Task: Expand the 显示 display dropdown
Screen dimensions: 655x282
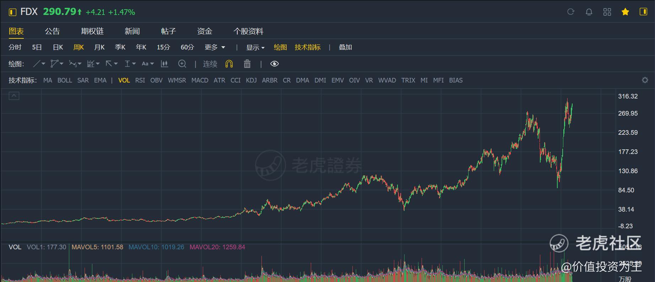Action: point(255,48)
